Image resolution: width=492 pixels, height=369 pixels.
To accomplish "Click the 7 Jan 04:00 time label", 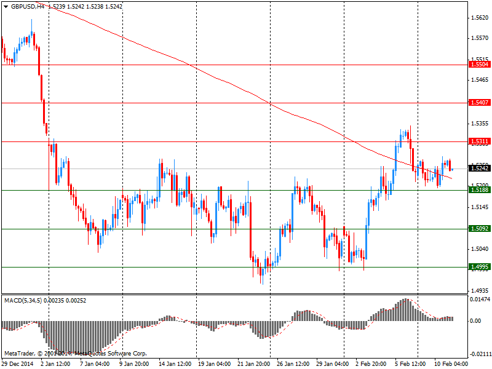I will [x=95, y=363].
